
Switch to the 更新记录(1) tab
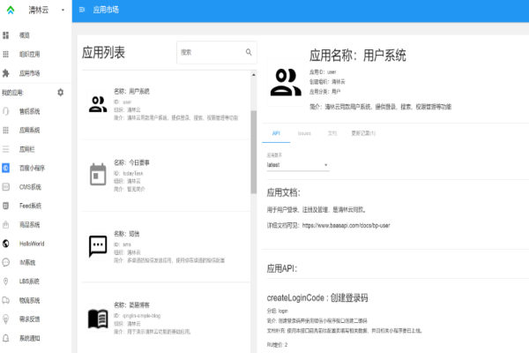pos(363,133)
